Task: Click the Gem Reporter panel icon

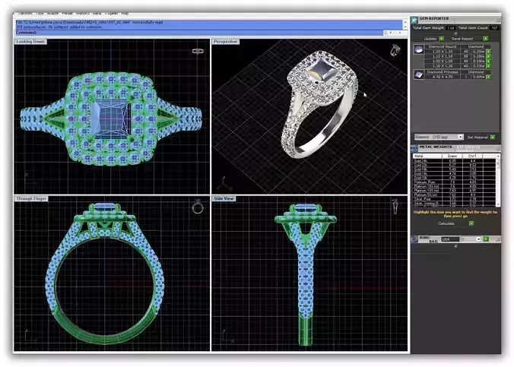Action: pos(414,20)
